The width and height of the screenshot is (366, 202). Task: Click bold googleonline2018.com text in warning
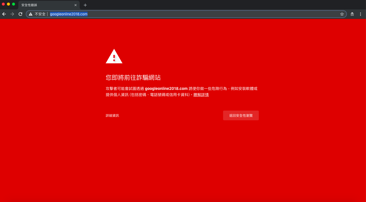(166, 89)
